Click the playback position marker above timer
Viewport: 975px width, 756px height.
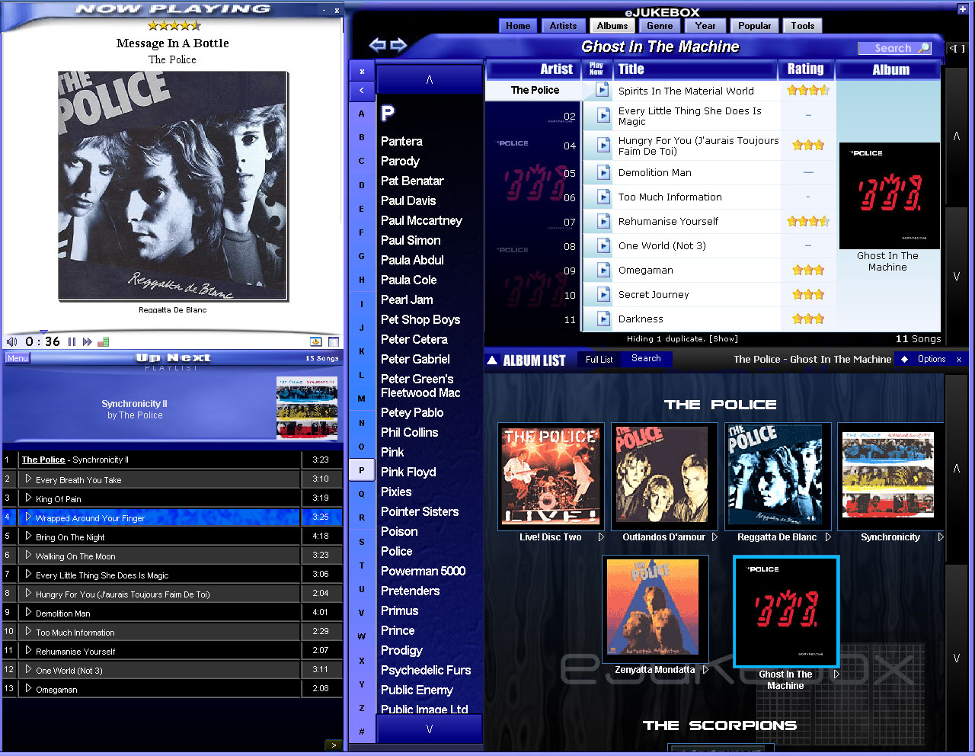point(43,332)
